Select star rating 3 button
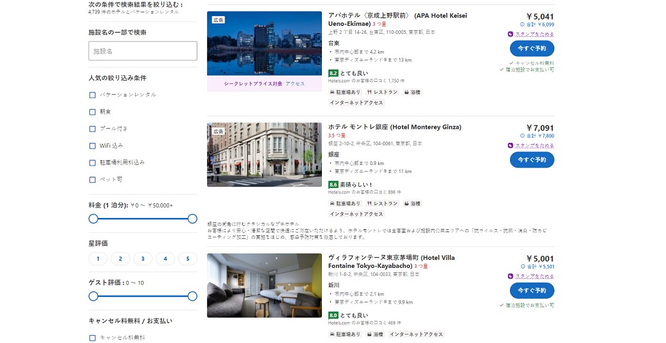 tap(142, 259)
